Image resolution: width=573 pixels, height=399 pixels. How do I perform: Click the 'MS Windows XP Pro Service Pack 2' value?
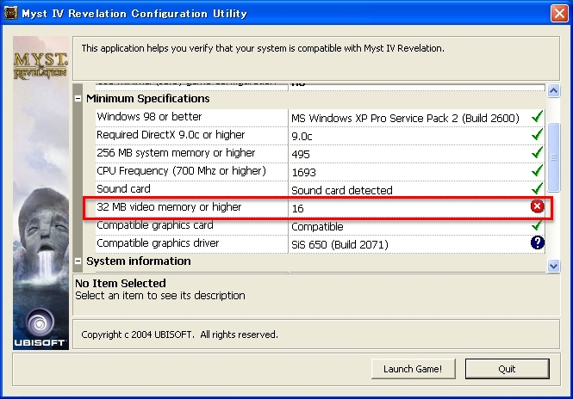(x=405, y=118)
